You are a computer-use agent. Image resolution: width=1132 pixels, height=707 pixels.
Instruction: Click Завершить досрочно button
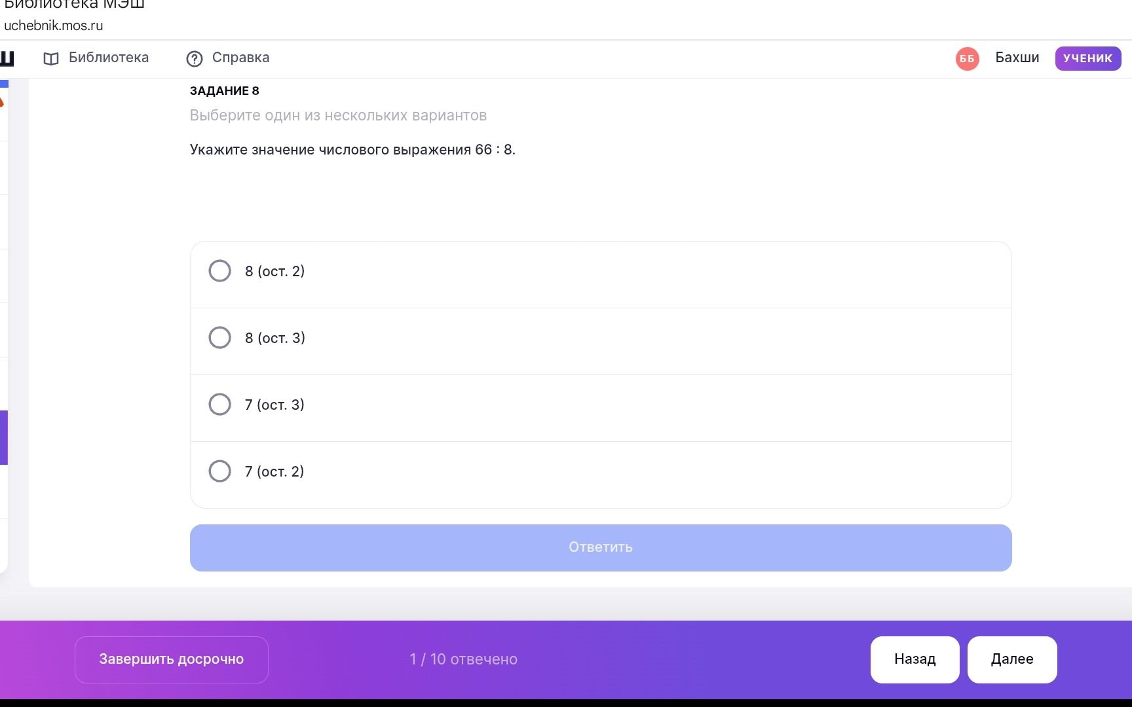point(172,660)
